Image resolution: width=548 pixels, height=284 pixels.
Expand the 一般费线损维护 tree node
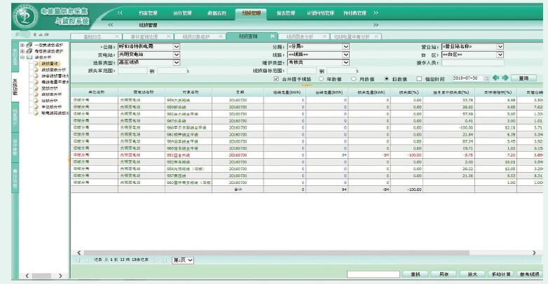[x=22, y=45]
